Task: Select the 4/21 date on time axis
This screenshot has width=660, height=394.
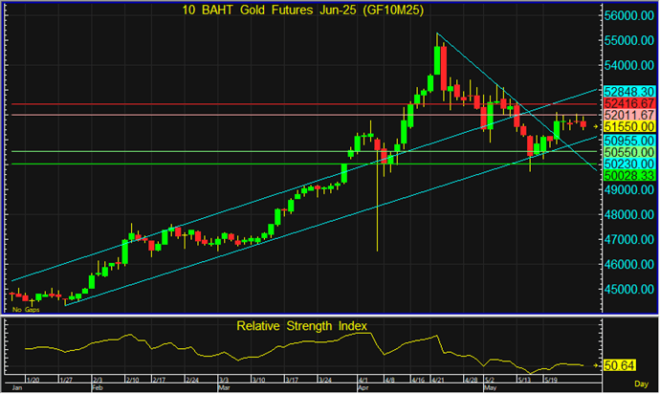Action: click(x=438, y=380)
